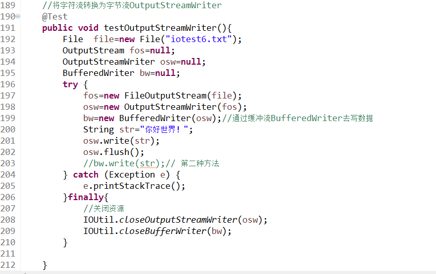Click the try keyword
This screenshot has height=274, width=436.
pos(70,85)
